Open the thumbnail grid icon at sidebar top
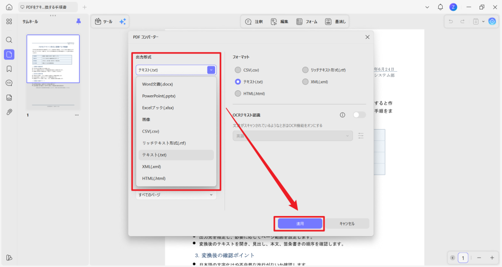The height and width of the screenshot is (267, 502). tap(9, 22)
